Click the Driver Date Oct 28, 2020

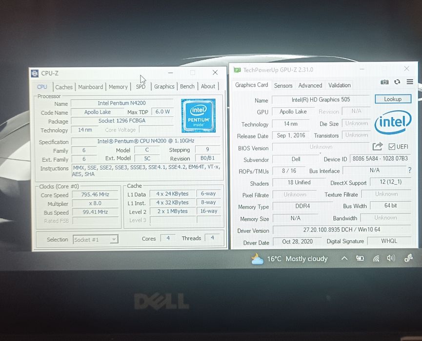click(x=298, y=242)
